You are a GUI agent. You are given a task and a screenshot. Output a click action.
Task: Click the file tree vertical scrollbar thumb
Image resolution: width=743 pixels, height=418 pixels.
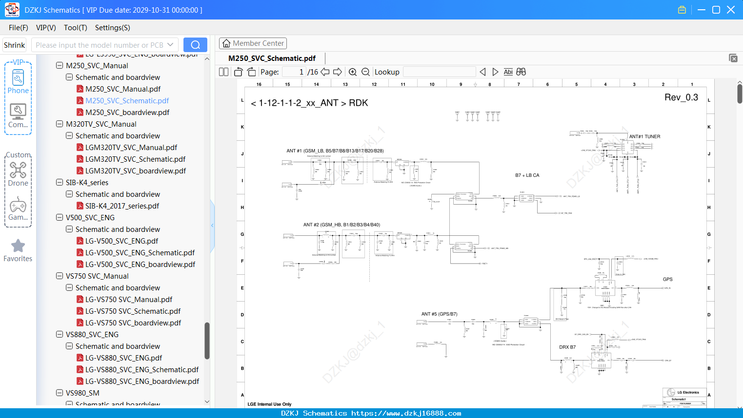pyautogui.click(x=207, y=341)
